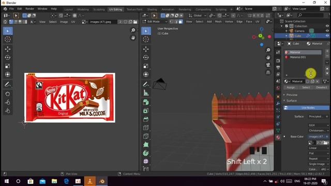Open the Flat projection dropdown
Screen dimensions: 331x186
(x=319, y=153)
